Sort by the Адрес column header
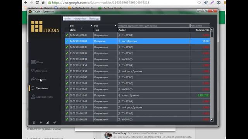Viewport: 248px width, 139px height. point(154,30)
